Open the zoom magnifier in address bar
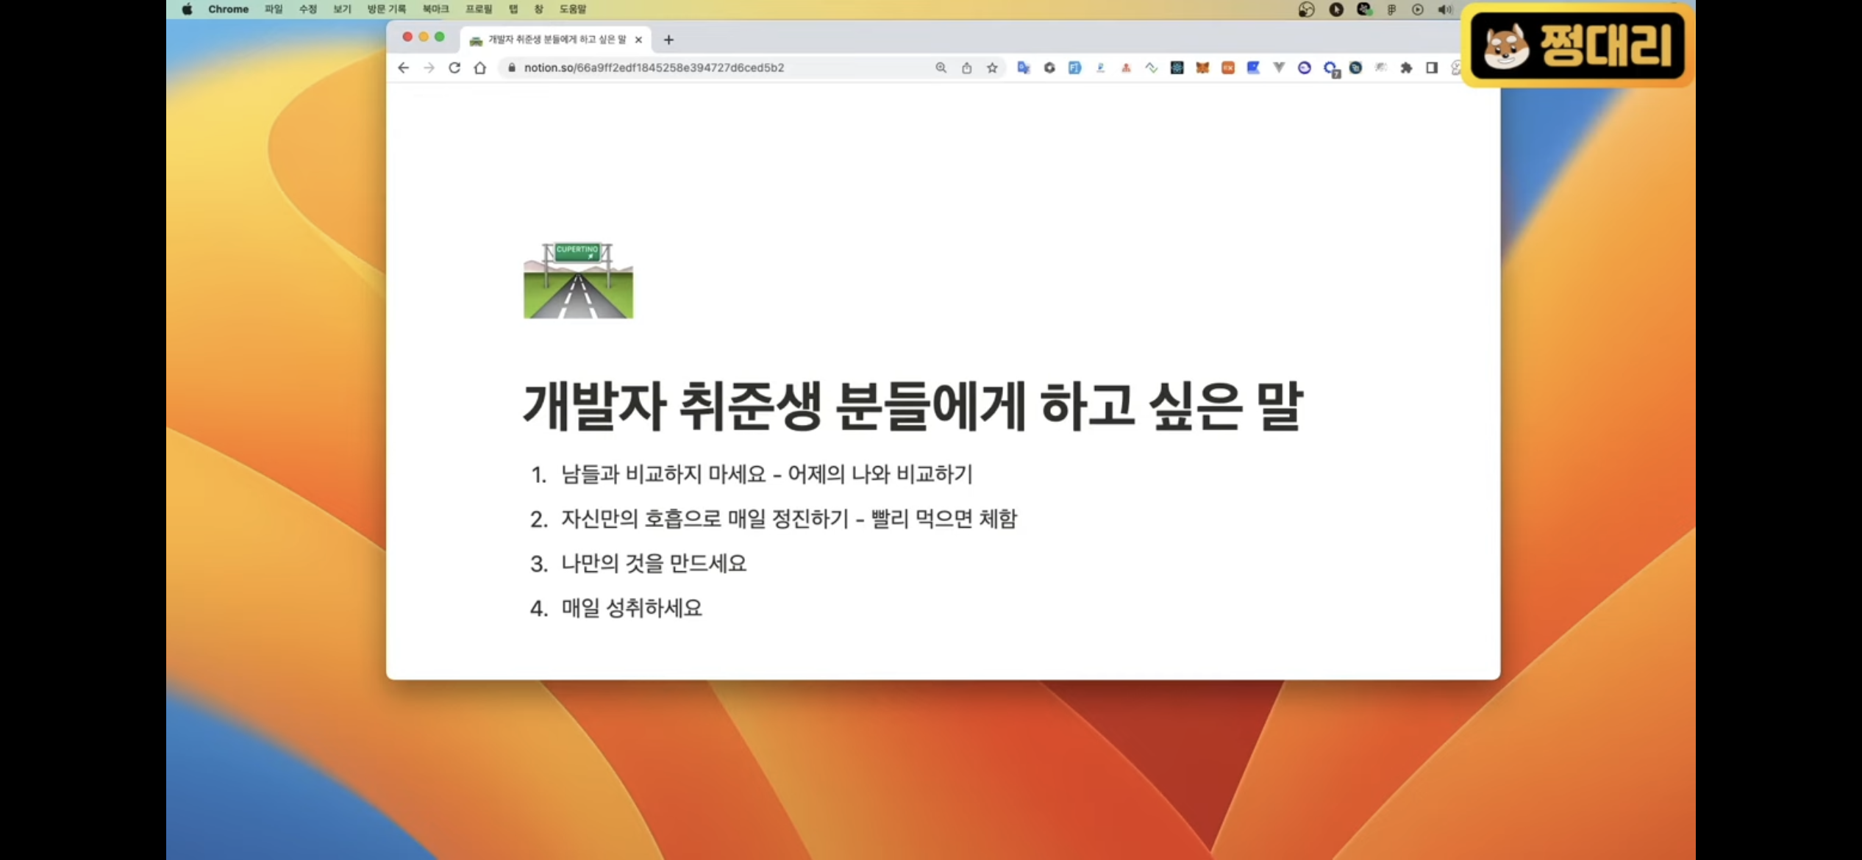The image size is (1862, 860). pyautogui.click(x=941, y=68)
